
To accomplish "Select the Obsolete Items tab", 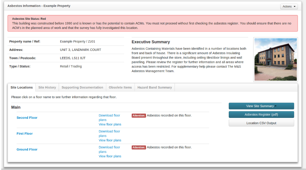I will coord(120,87).
